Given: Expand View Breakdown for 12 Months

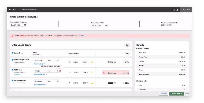Looking at the screenshot, I should pos(40,64).
